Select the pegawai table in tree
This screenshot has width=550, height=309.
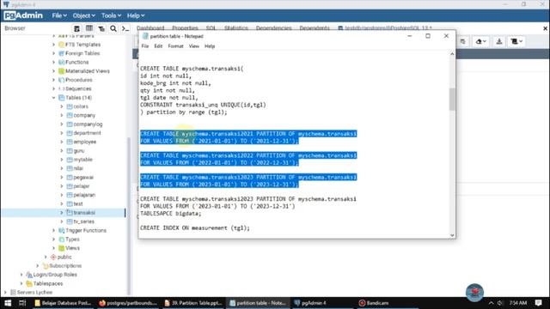(83, 178)
